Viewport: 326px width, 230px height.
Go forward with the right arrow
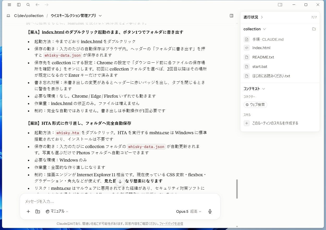pyautogui.click(x=46, y=5)
